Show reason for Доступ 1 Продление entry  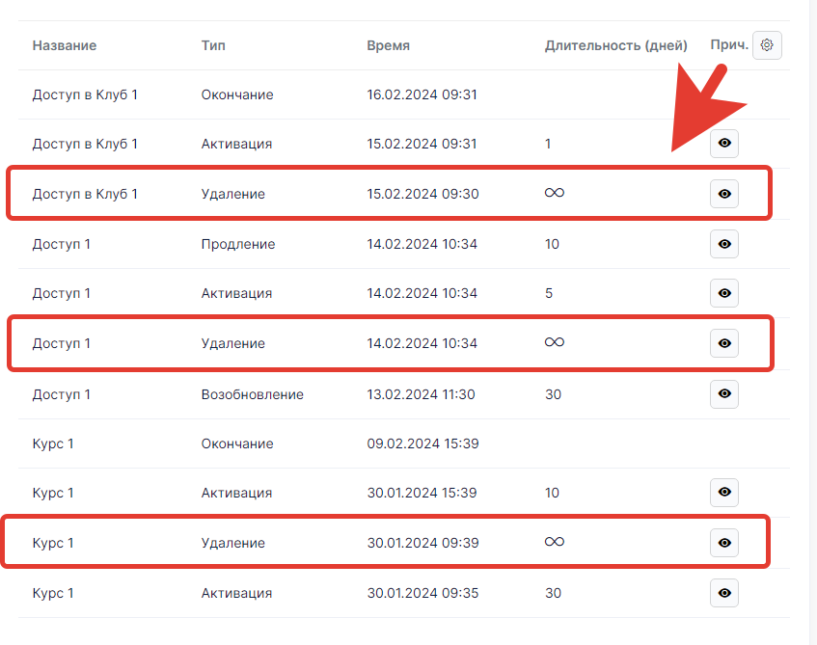[x=724, y=244]
